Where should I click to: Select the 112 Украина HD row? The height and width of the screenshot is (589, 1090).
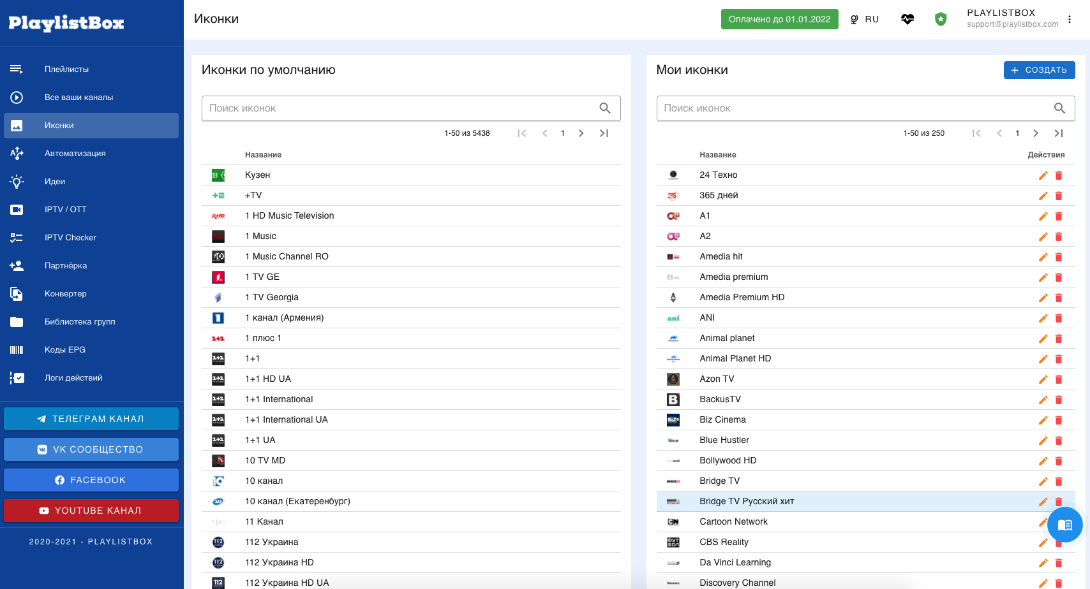click(411, 563)
